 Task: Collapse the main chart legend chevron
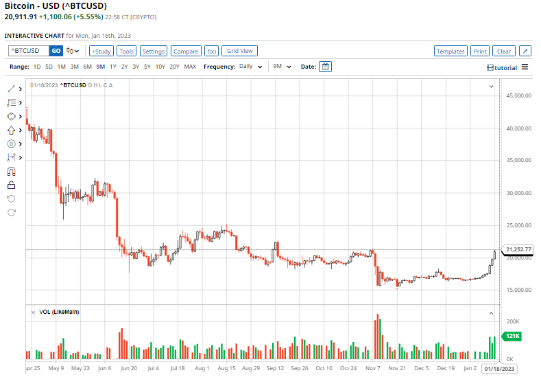(x=491, y=87)
